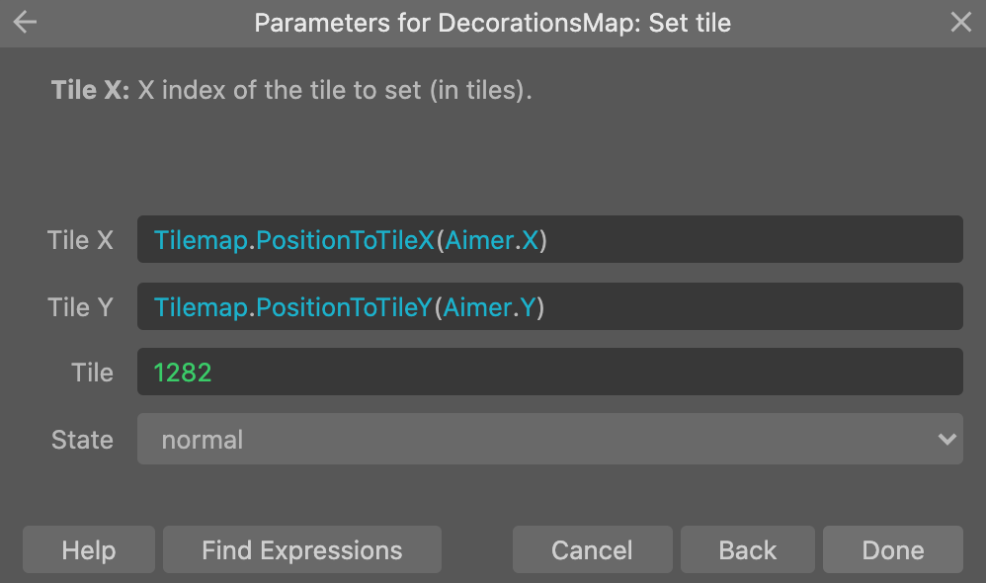Screen dimensions: 986x583
Task: Click the Find Expressions button
Action: point(302,549)
